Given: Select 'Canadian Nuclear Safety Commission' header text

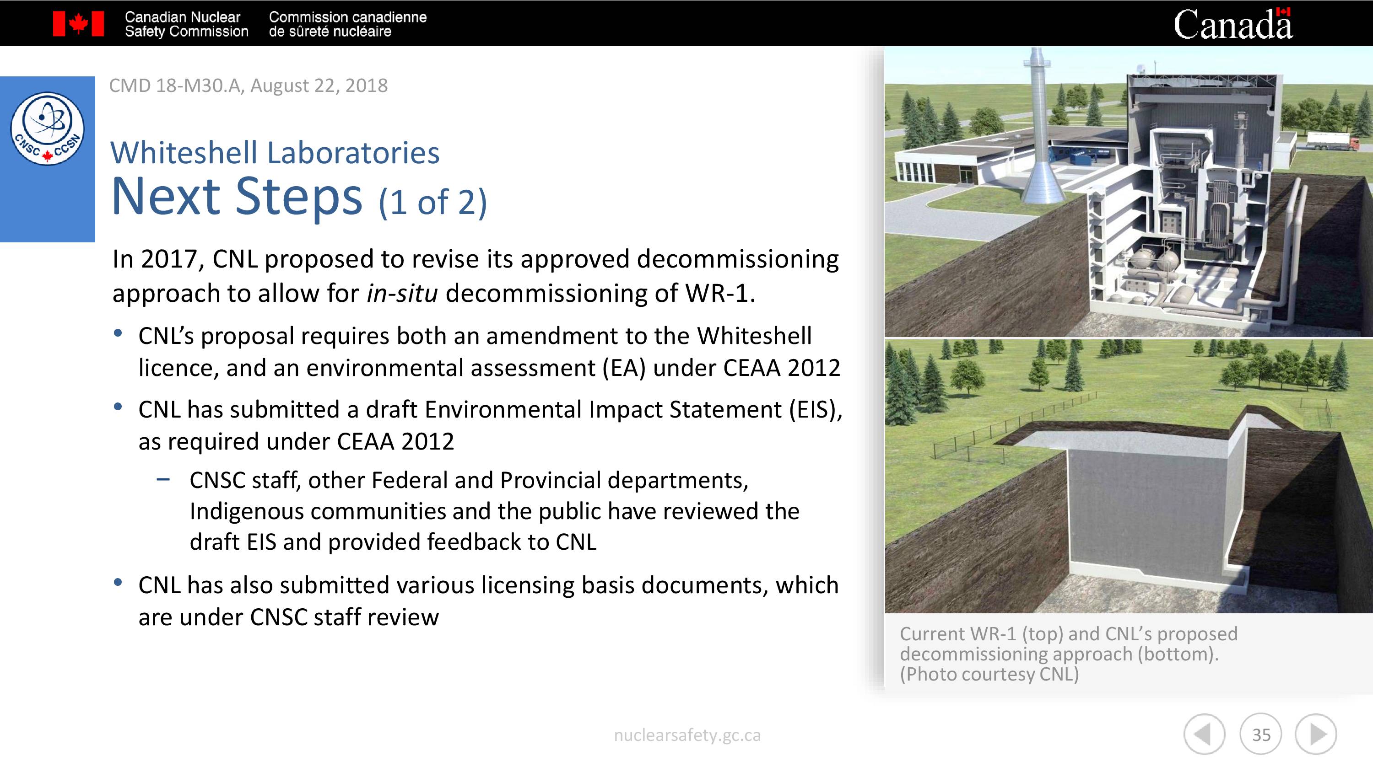Looking at the screenshot, I should pos(187,24).
